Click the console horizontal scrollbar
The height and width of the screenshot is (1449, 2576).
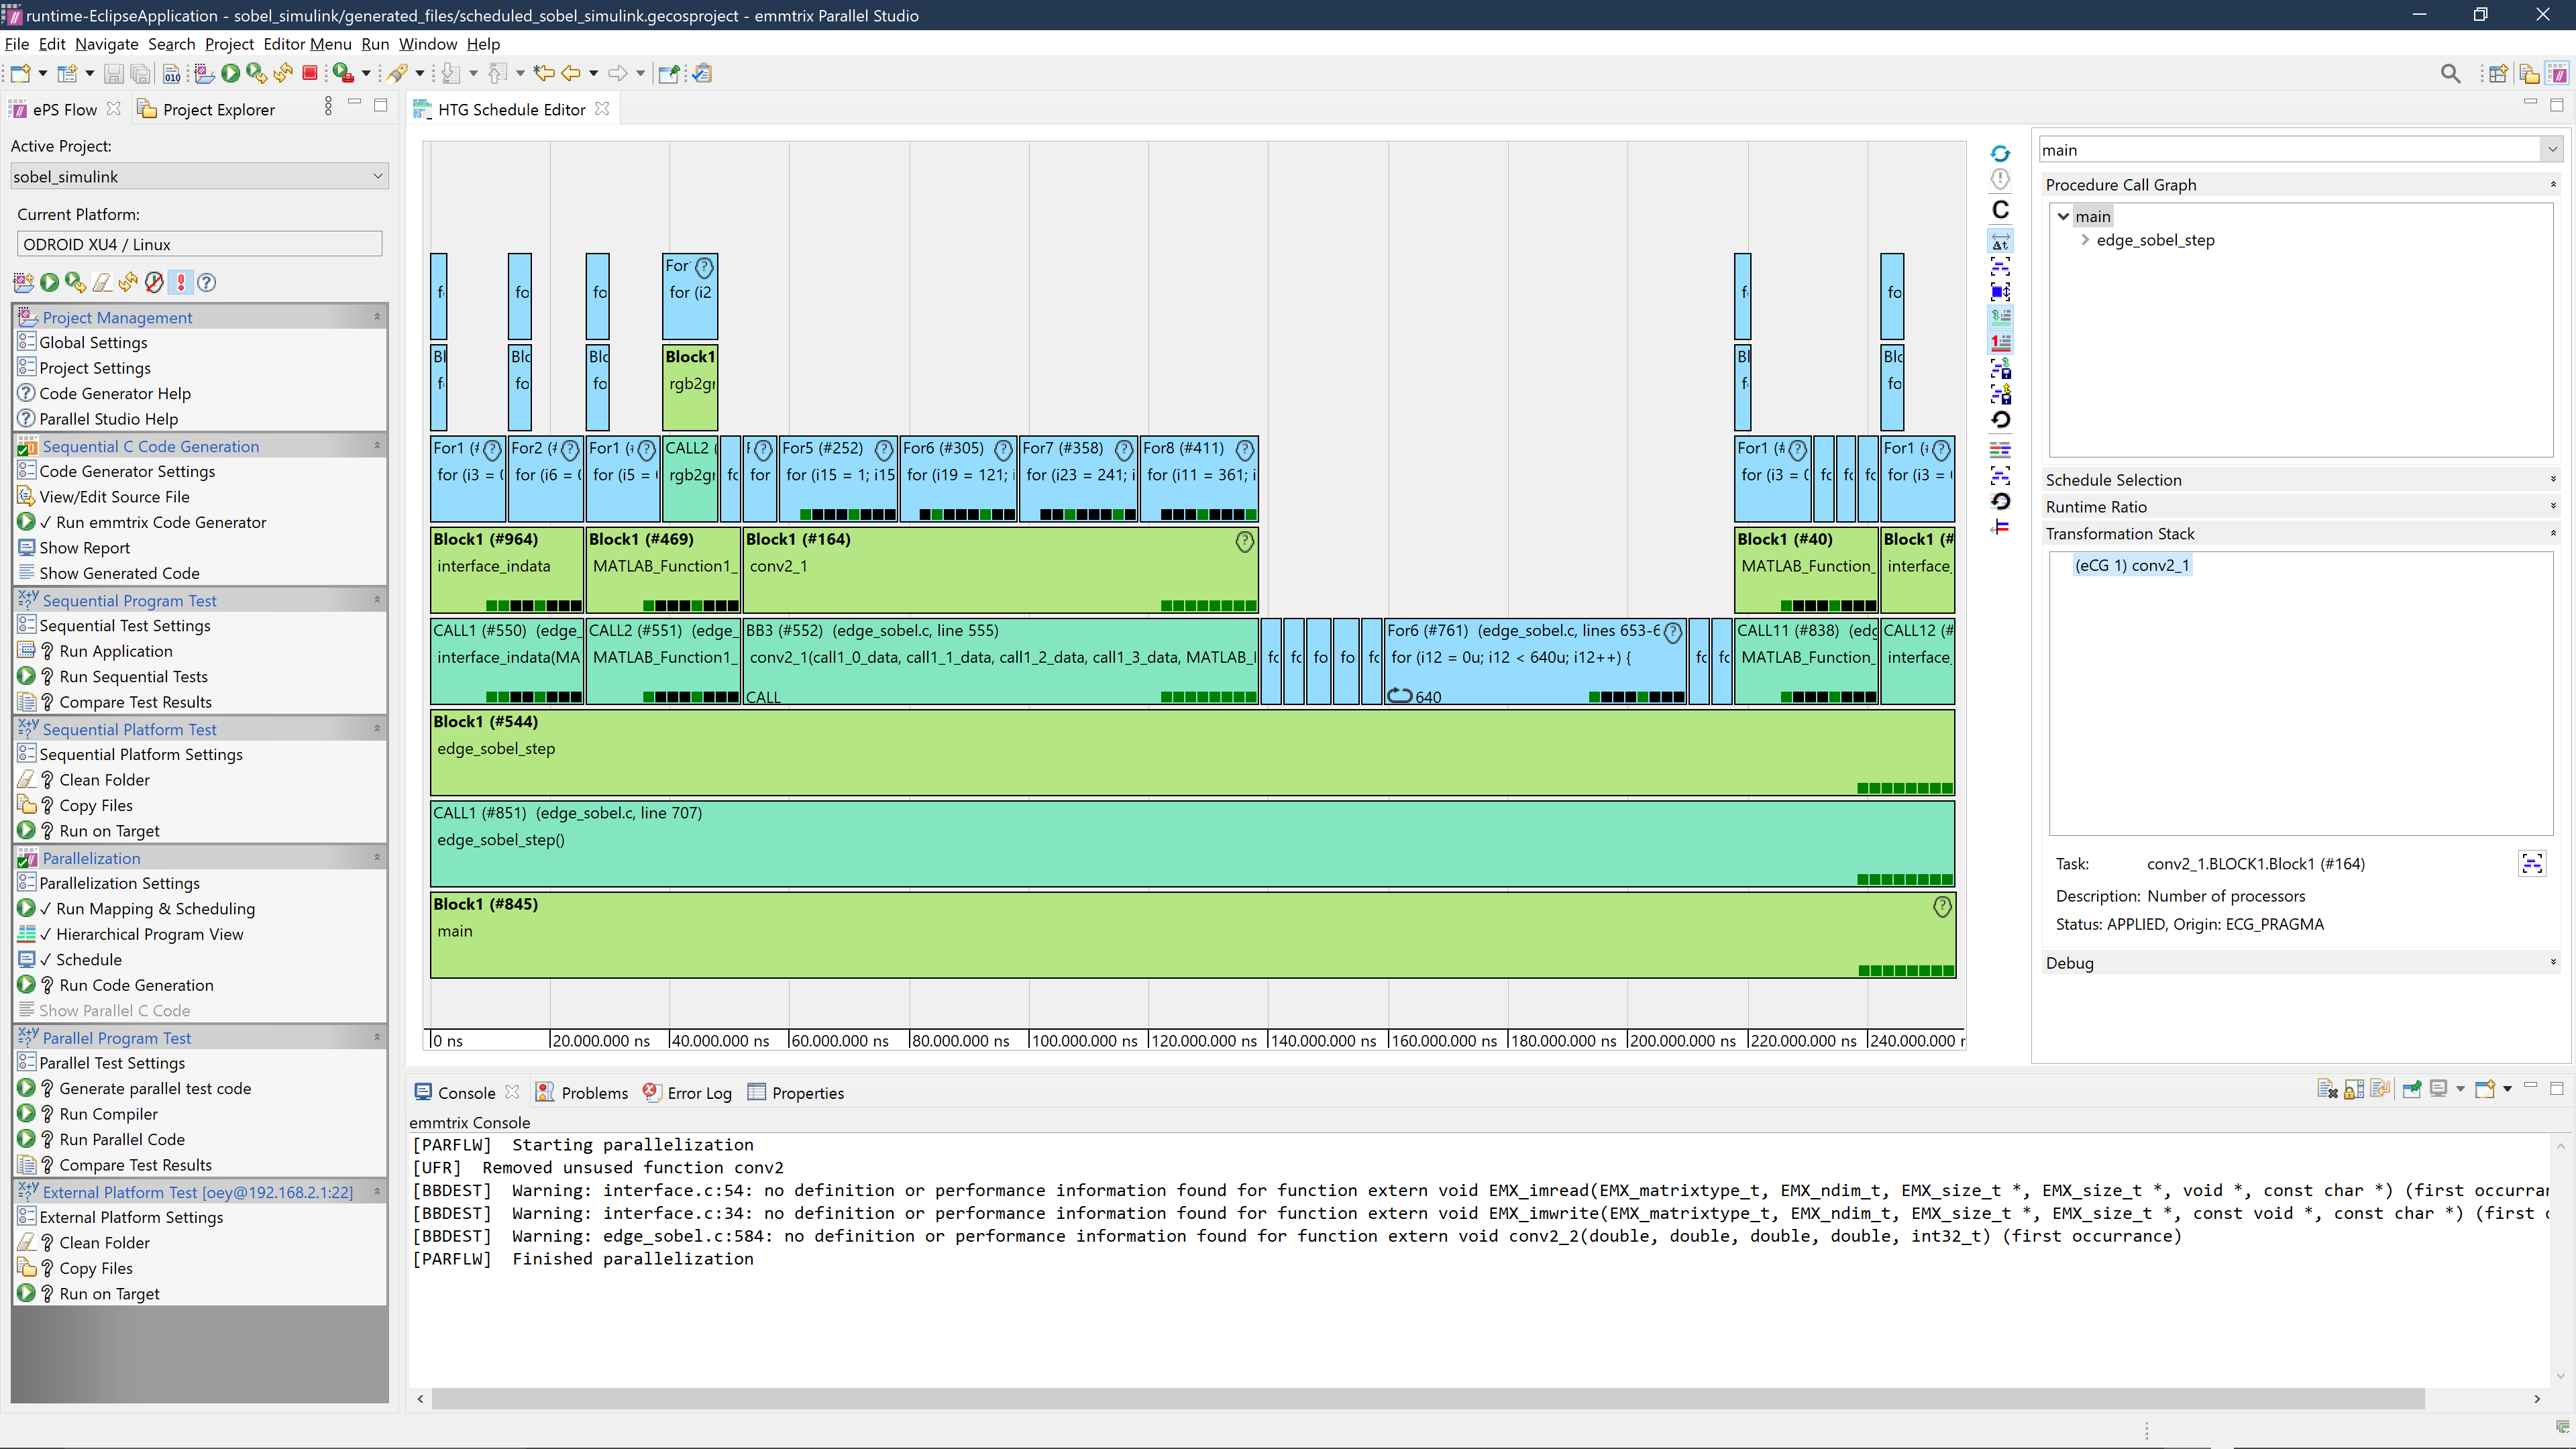1427,1398
